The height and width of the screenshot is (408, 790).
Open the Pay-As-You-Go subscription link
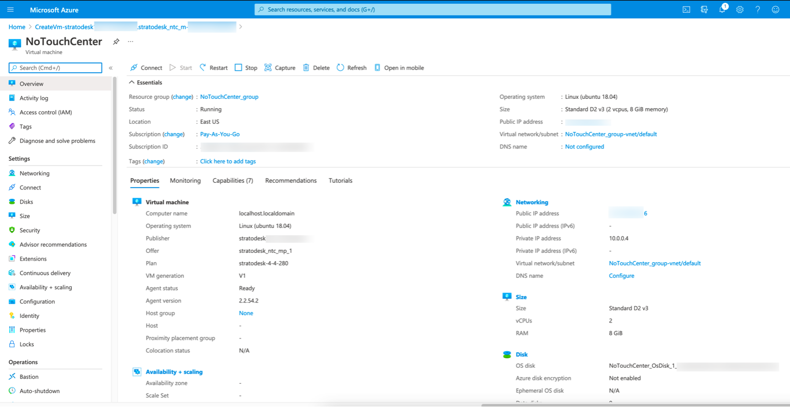[x=220, y=134]
